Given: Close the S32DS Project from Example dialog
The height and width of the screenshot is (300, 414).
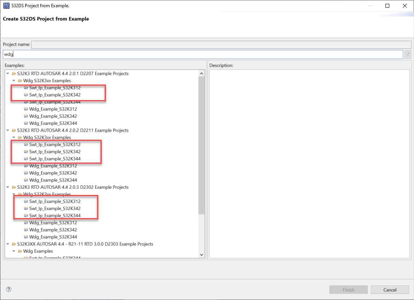Looking at the screenshot, I should pos(405,6).
